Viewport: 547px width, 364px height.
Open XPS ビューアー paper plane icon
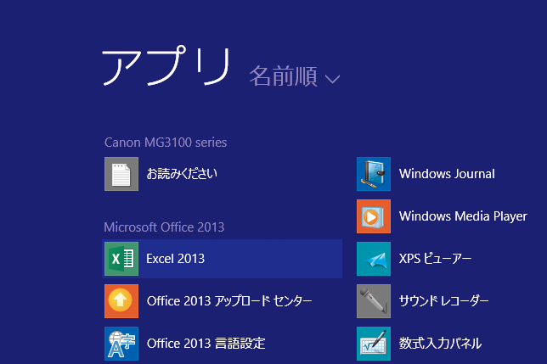374,259
